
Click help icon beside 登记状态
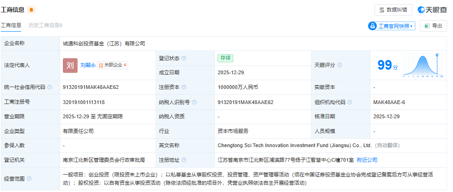pyautogui.click(x=184, y=58)
